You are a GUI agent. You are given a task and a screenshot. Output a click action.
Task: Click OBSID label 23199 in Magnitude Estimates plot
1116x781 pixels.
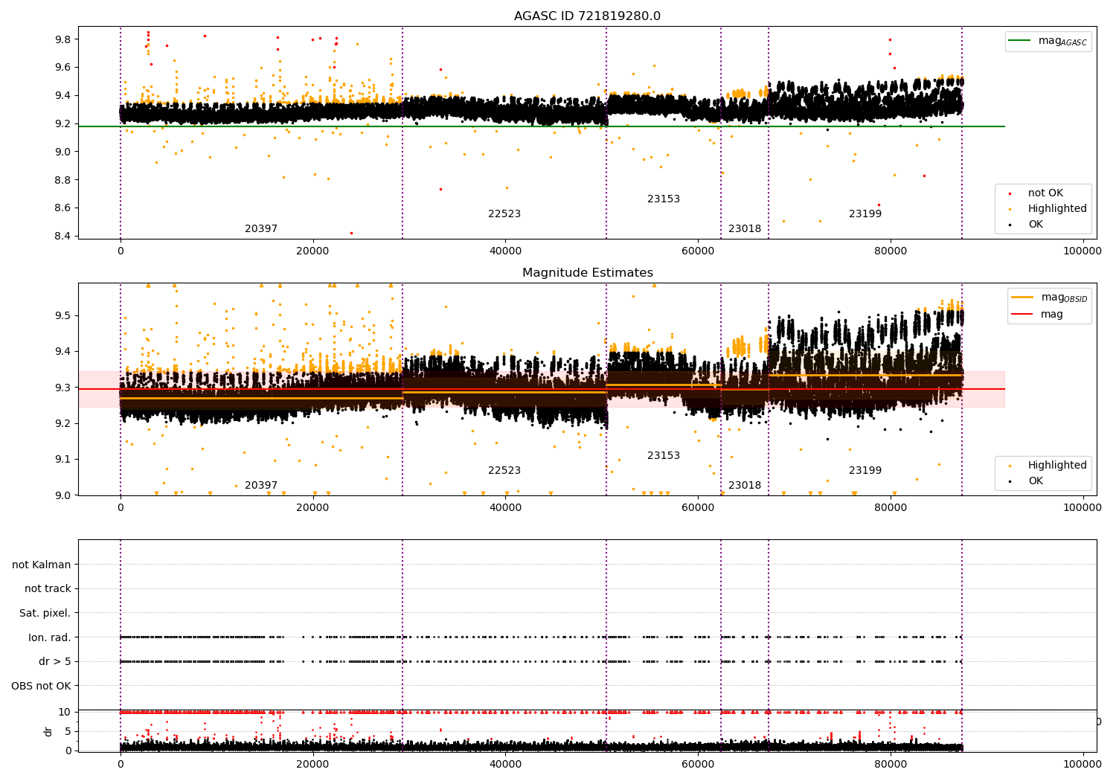point(865,471)
